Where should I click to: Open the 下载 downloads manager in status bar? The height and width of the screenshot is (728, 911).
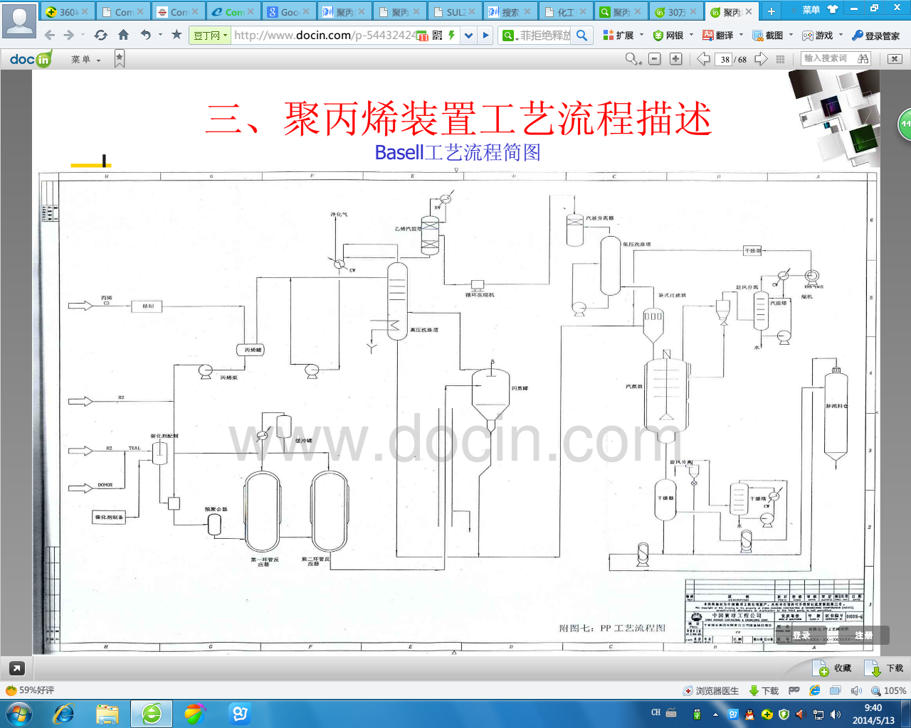[x=764, y=690]
